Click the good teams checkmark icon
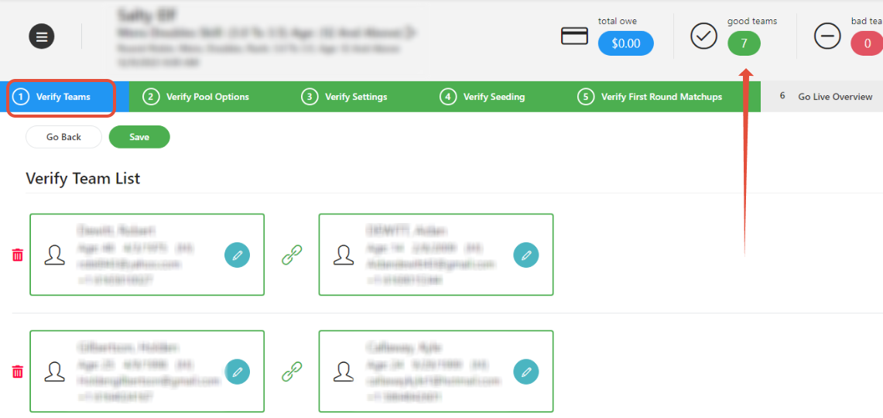 (703, 36)
